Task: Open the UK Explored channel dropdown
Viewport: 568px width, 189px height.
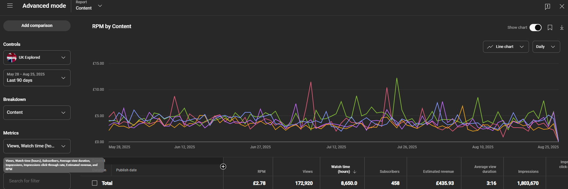Action: 37,58
